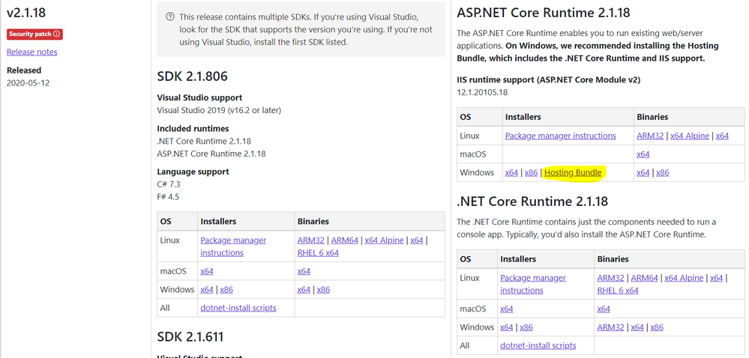Download .NET Core Runtime Linux ARM64 binary
The height and width of the screenshot is (358, 749).
(x=644, y=278)
